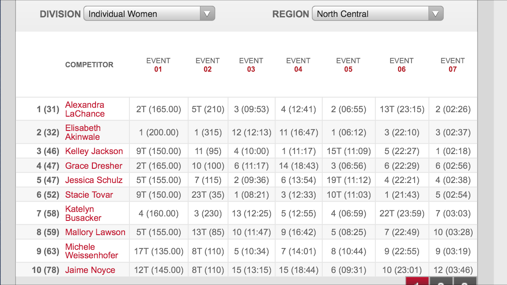
Task: Click the Event 05 column header
Action: click(348, 65)
